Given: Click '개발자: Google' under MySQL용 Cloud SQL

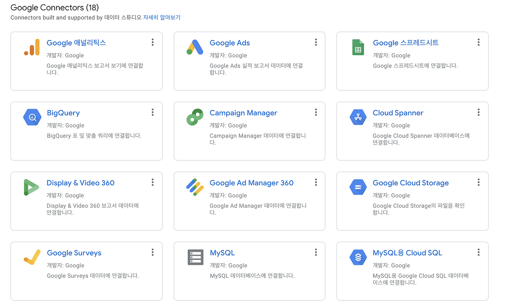Looking at the screenshot, I should point(391,266).
